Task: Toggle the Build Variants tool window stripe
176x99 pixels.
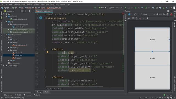Action: pos(1,87)
